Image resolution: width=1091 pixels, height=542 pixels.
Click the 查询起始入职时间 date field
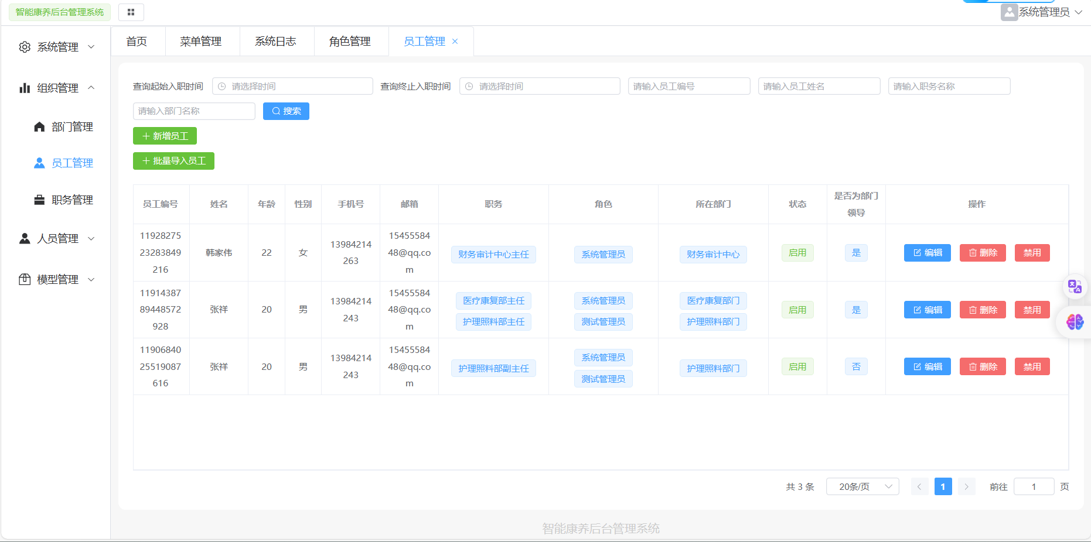point(292,86)
